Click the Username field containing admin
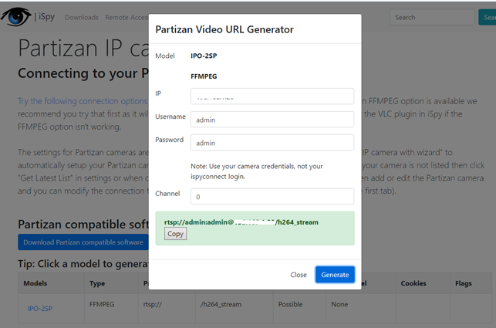Image resolution: width=496 pixels, height=328 pixels. [x=272, y=120]
